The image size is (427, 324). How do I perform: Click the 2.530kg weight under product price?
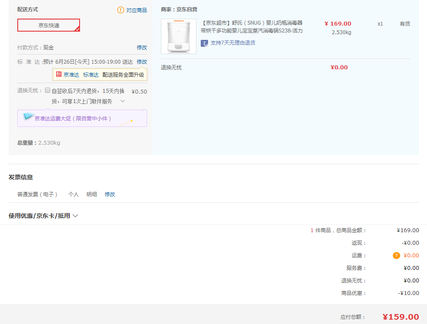tap(341, 32)
